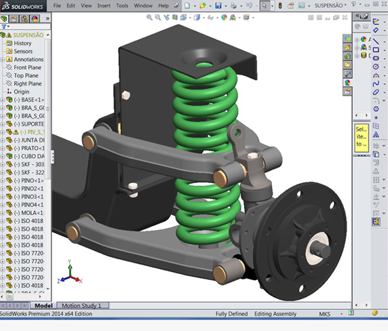The width and height of the screenshot is (388, 331).
Task: Click the Rebuild traffic light icon
Action: pos(280,5)
